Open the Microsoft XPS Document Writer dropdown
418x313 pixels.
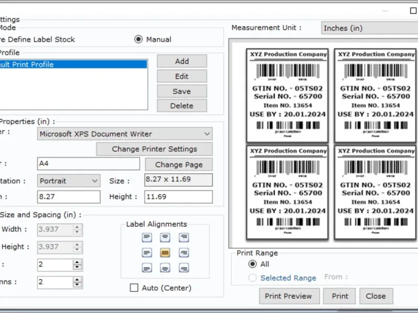(125, 134)
